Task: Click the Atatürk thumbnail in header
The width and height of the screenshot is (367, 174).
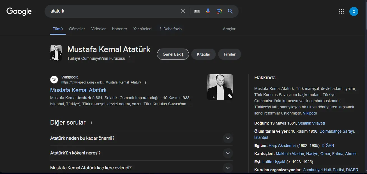Action: click(56, 53)
